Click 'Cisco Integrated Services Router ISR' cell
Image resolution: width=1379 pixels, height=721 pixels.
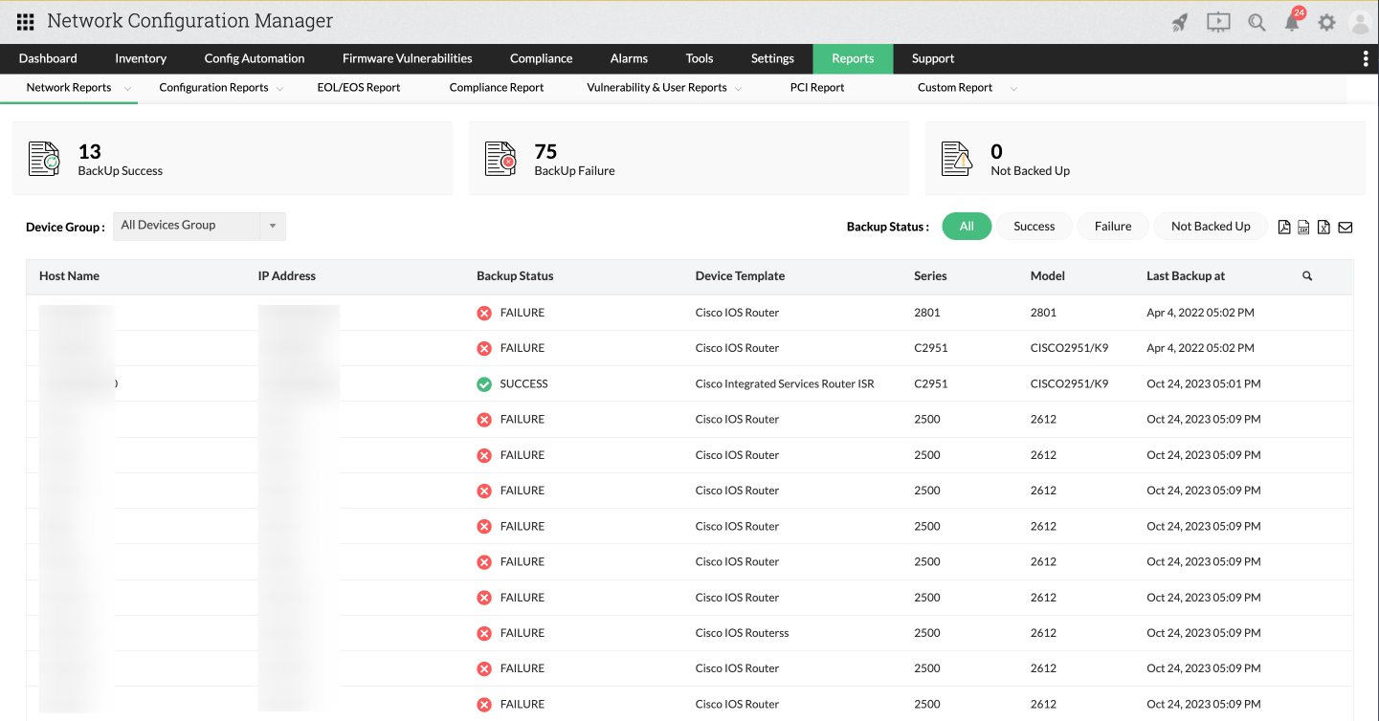point(785,384)
